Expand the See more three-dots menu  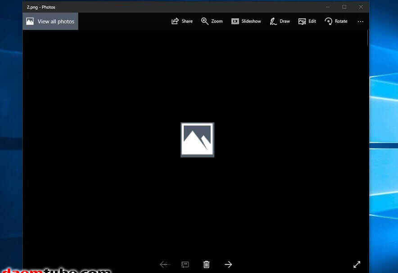point(360,21)
